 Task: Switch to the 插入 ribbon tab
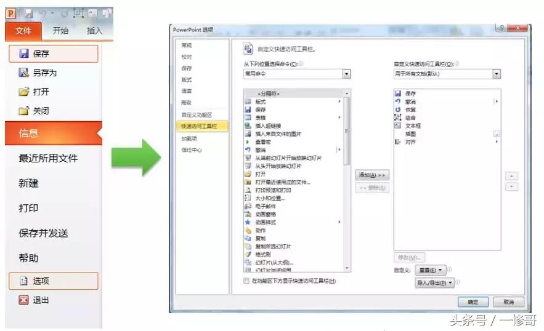94,31
